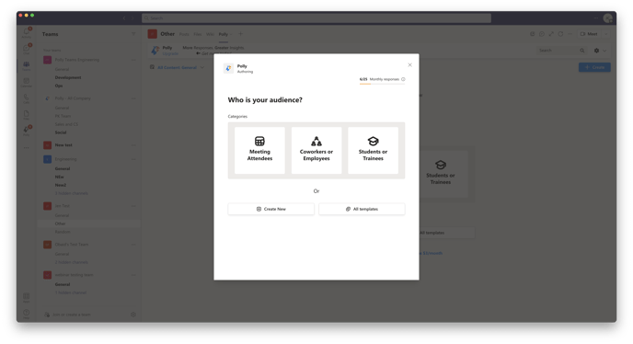Open New test team more options
Viewport: 633px width, 344px height.
pos(133,145)
